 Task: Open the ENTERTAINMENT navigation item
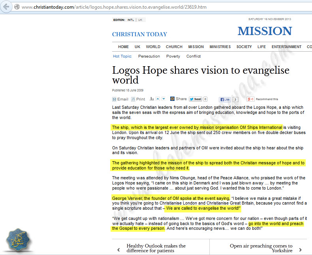286,47
